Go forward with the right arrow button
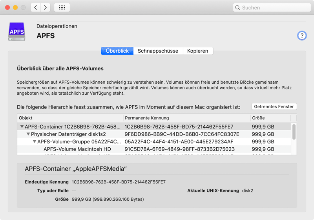314x220 pixels. click(x=46, y=7)
